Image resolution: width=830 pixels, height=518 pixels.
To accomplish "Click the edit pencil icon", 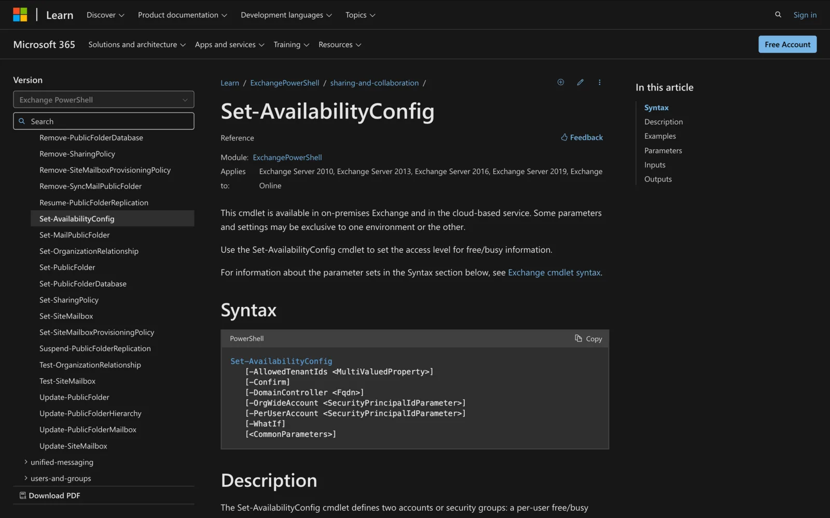I will pyautogui.click(x=580, y=82).
